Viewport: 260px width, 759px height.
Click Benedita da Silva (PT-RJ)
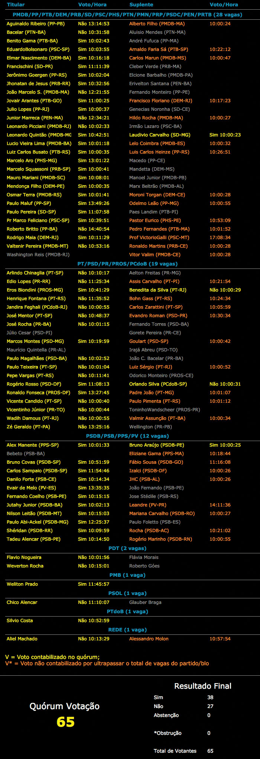click(158, 290)
